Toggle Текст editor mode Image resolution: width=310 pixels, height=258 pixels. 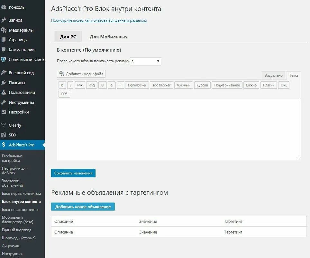coord(294,75)
